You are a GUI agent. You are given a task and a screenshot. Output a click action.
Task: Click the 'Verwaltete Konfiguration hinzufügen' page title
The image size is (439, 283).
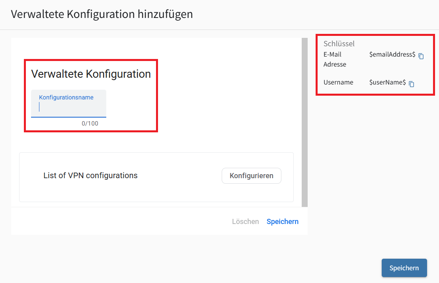click(102, 14)
